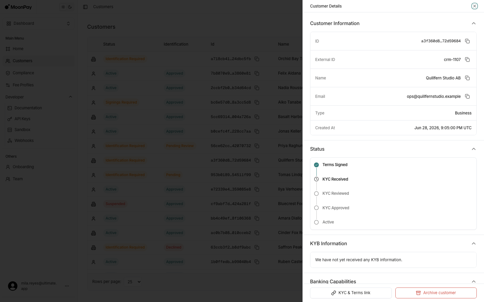Go to Home in main menu
The height and width of the screenshot is (302, 484).
click(38, 49)
